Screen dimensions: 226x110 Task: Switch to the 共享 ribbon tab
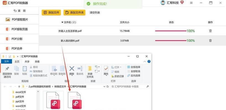click(27, 62)
